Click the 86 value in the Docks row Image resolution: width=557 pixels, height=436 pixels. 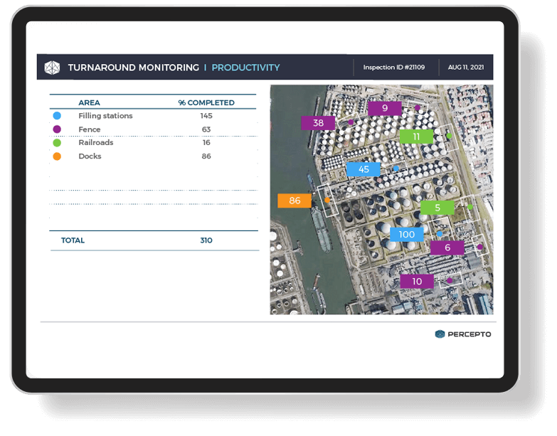click(206, 156)
